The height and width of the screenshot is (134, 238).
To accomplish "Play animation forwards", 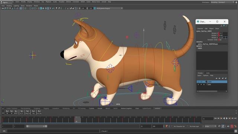I will (227, 118).
